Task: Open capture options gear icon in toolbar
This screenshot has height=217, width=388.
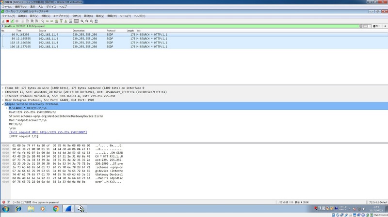Action: tap(17, 21)
